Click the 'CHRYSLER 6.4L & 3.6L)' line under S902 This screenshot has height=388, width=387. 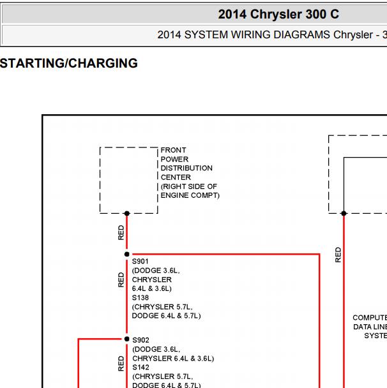coord(173,358)
